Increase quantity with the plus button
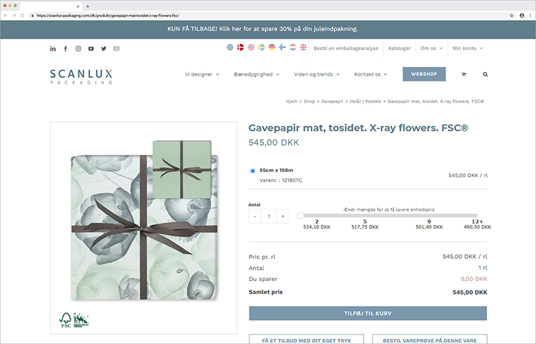536x344 pixels. [x=283, y=216]
